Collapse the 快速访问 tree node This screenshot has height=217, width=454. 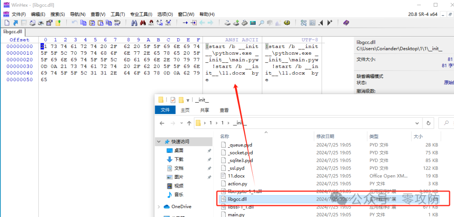(158, 142)
